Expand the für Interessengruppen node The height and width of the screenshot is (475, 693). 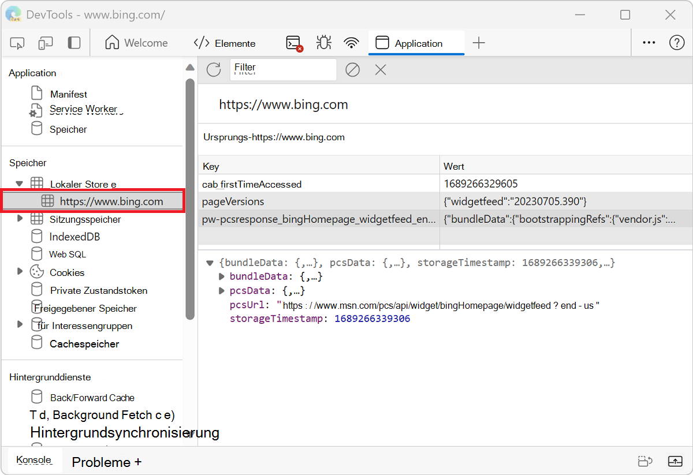tap(20, 324)
